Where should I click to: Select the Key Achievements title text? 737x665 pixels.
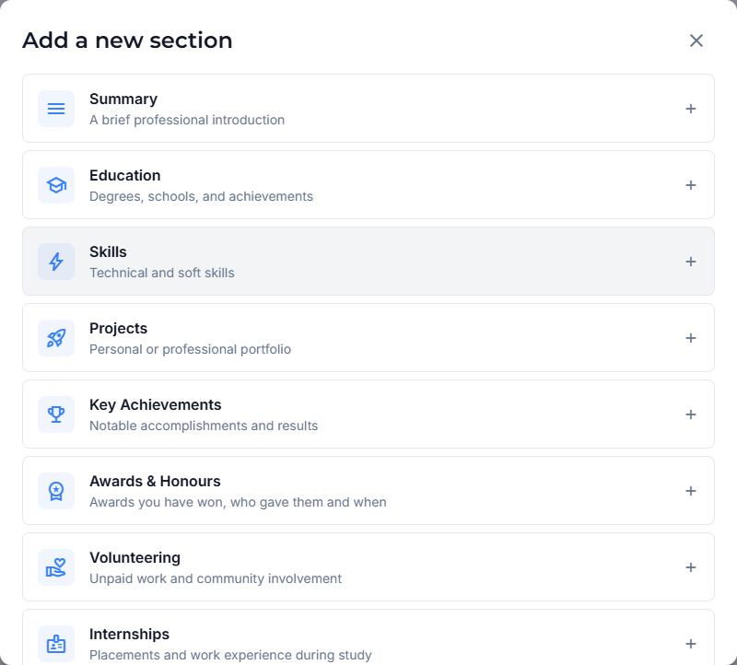pos(156,405)
